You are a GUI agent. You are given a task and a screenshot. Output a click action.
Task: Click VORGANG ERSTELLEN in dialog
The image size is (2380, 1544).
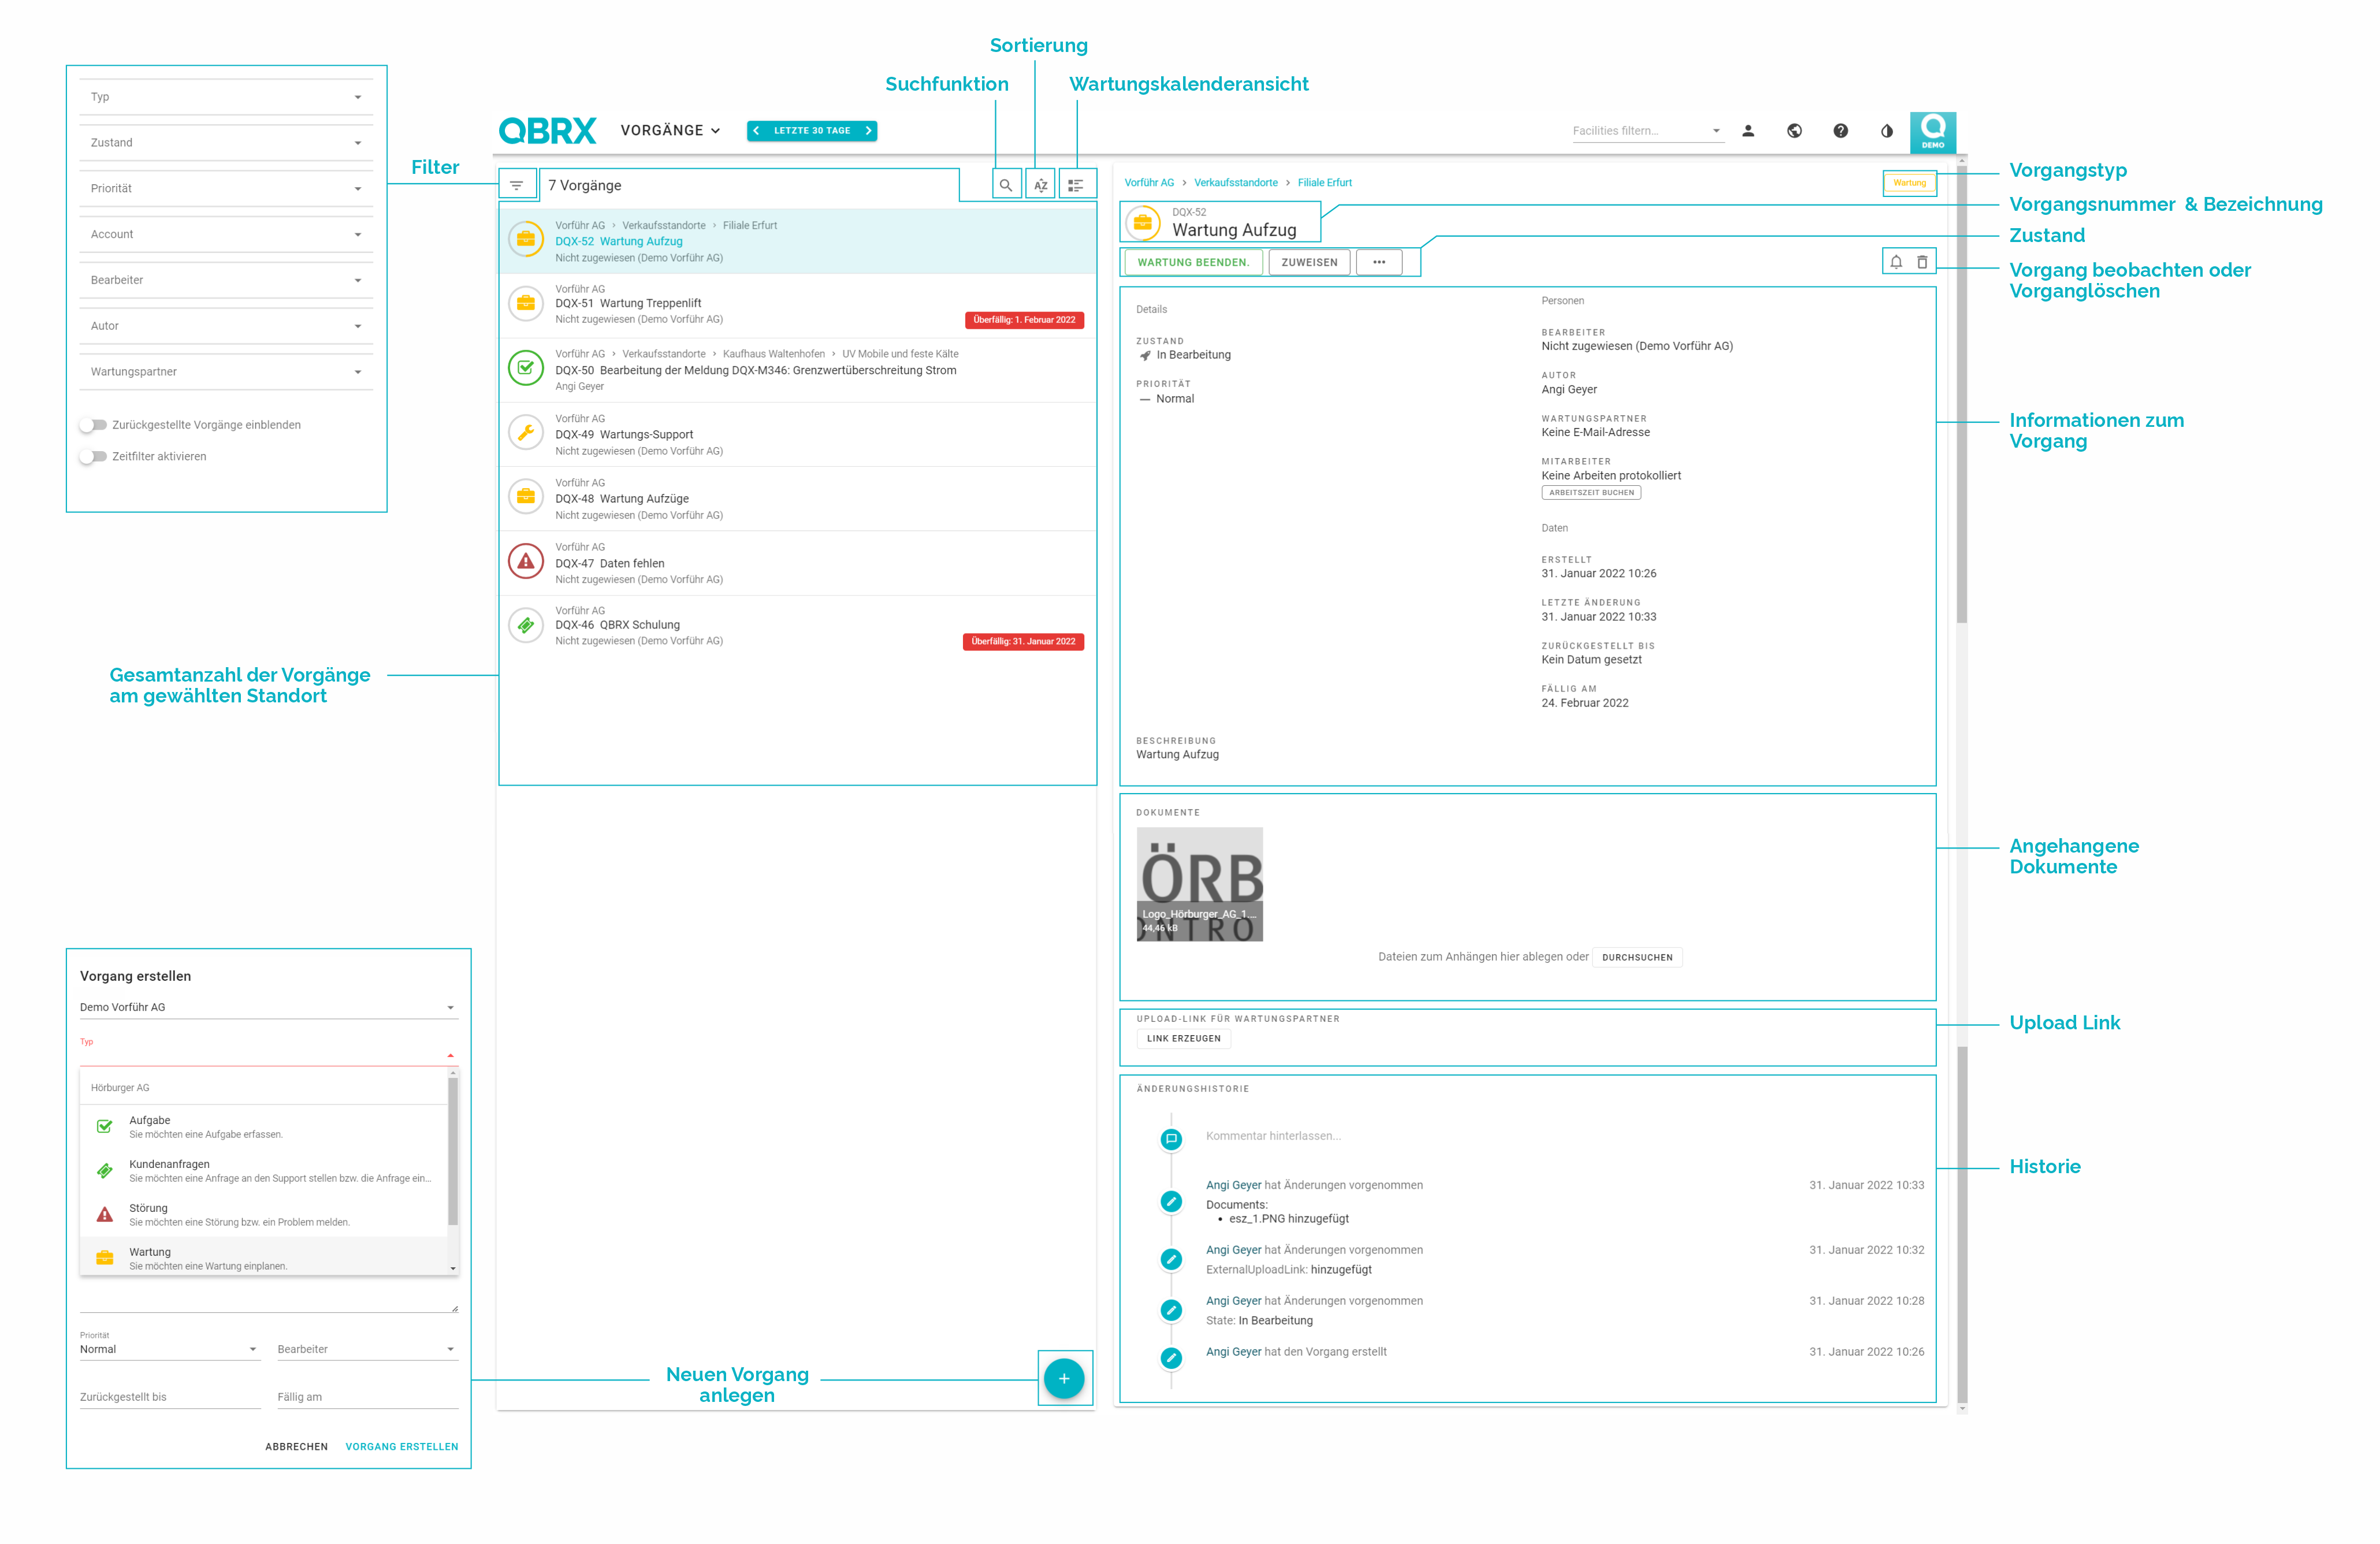tap(402, 1447)
